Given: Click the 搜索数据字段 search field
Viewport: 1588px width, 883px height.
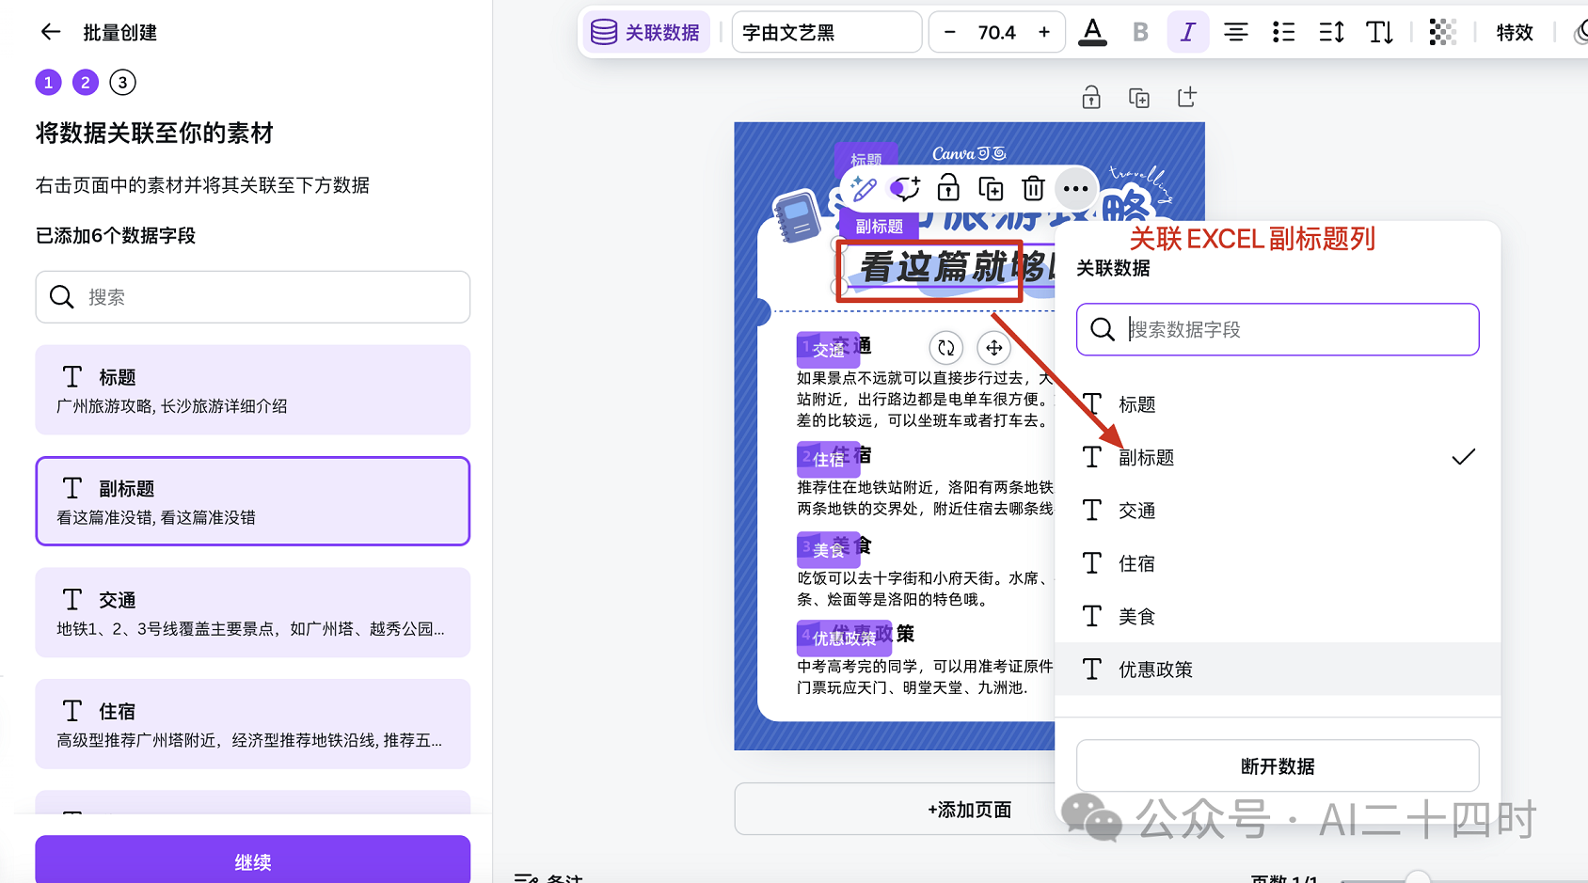Looking at the screenshot, I should [1294, 329].
